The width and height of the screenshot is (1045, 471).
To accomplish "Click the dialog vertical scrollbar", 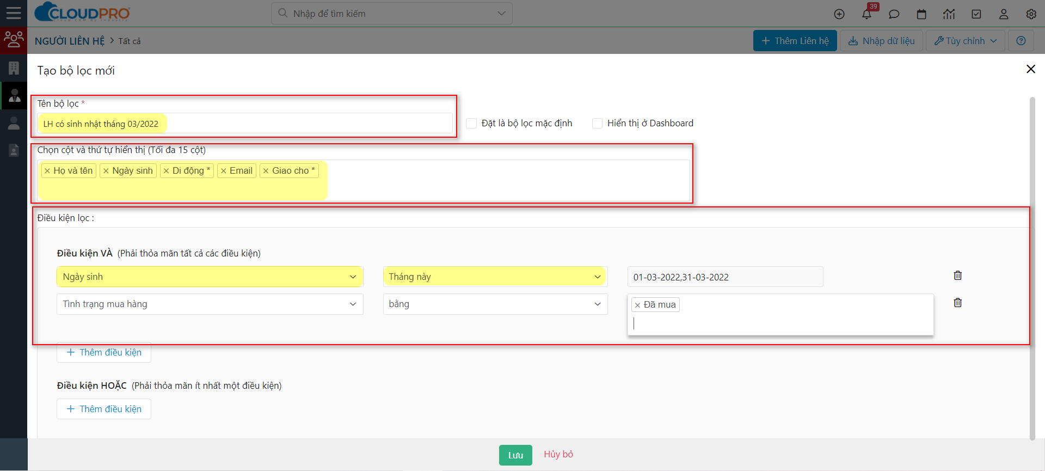I will tap(1032, 268).
